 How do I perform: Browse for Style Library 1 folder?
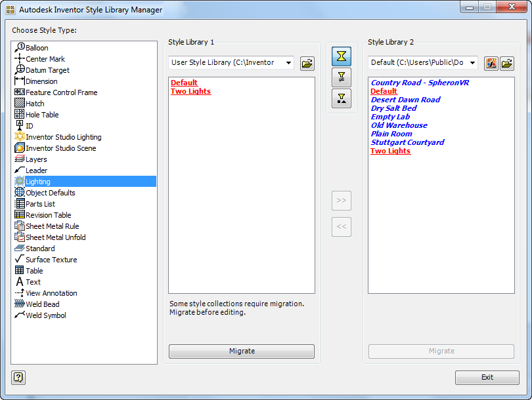pyautogui.click(x=307, y=64)
